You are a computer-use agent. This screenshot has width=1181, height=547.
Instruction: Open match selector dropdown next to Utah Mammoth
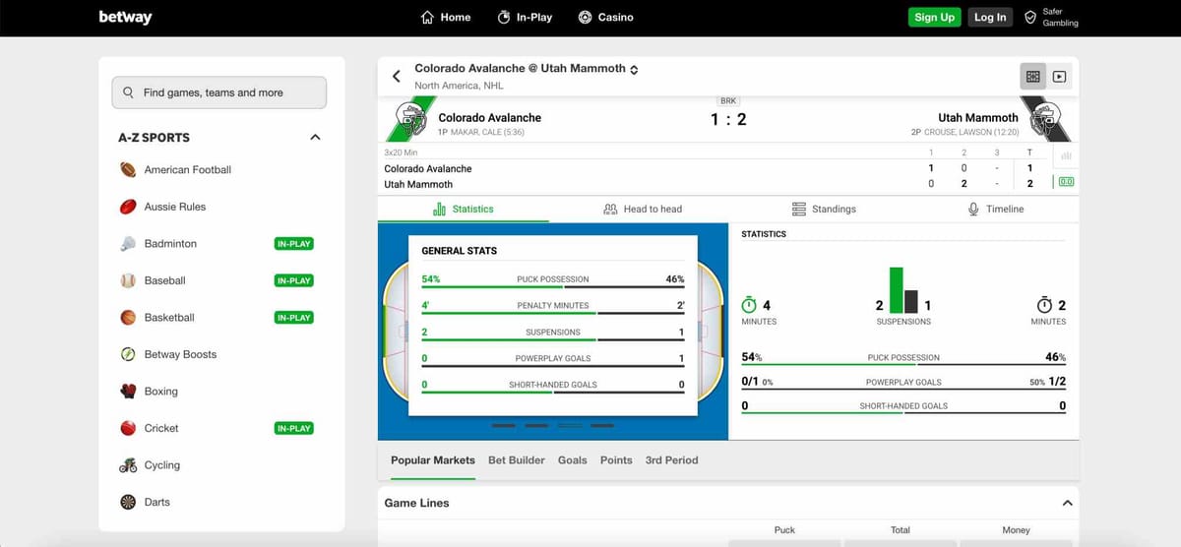pyautogui.click(x=634, y=69)
